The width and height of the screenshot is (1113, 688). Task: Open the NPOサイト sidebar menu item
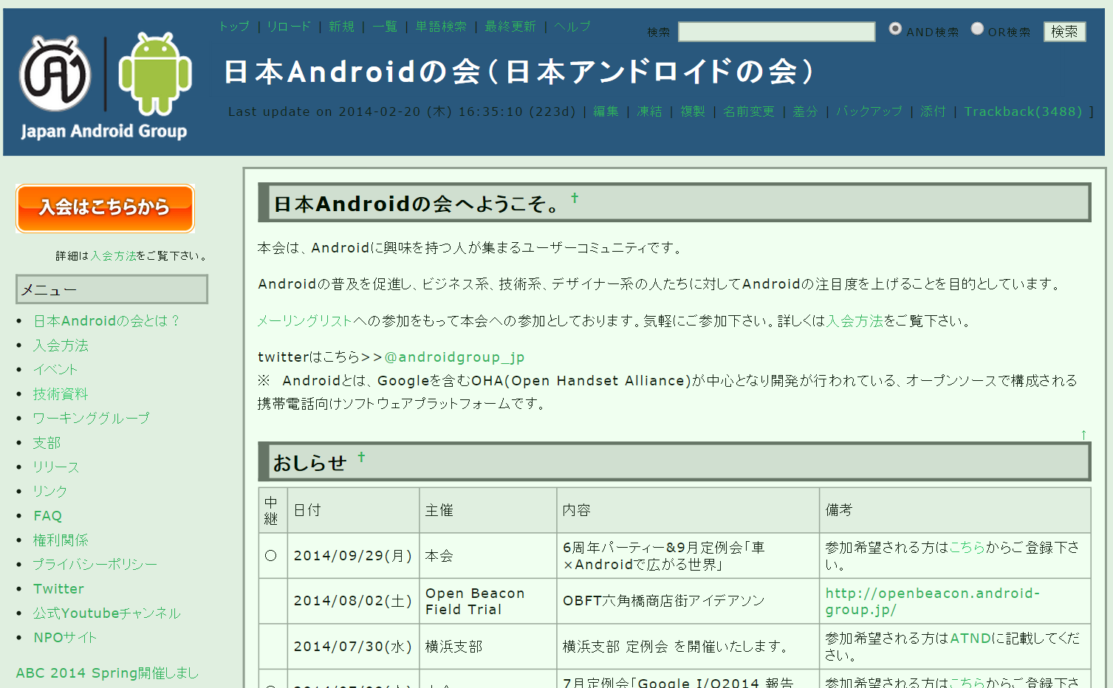(65, 638)
